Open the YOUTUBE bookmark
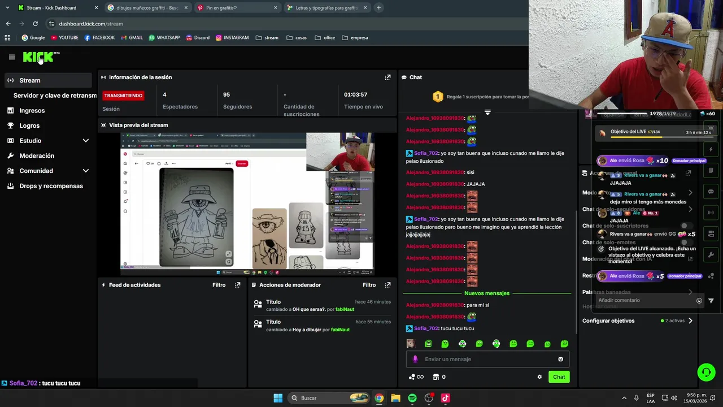723x407 pixels. [x=64, y=38]
